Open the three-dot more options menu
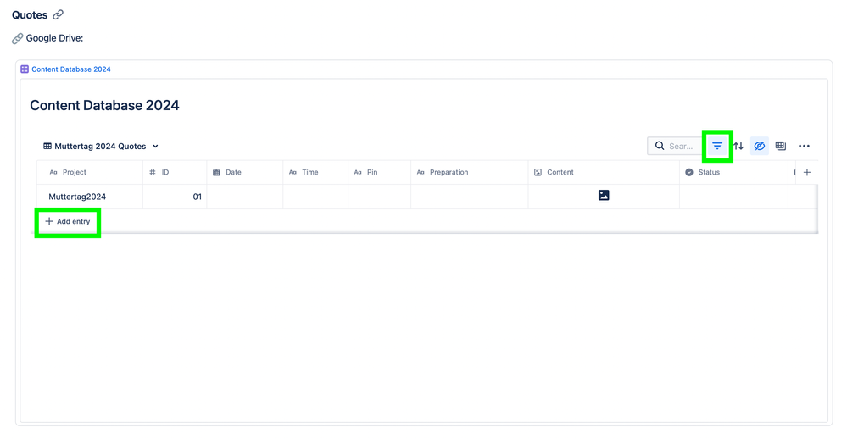Screen dimensions: 847x439 (804, 146)
